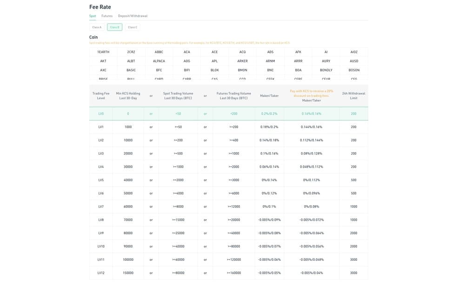
Task: Click the LV4 level cell
Action: coord(101,167)
